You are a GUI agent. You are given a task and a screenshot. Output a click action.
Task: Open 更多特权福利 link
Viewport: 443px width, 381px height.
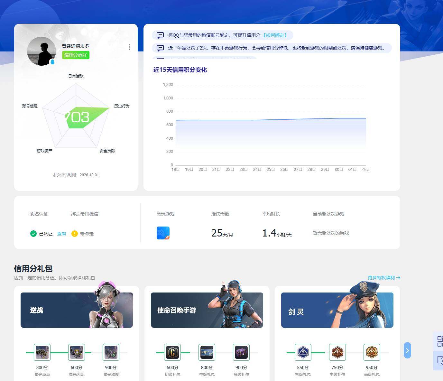384,277
